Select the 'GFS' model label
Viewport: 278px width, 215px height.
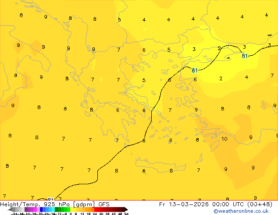(104, 204)
